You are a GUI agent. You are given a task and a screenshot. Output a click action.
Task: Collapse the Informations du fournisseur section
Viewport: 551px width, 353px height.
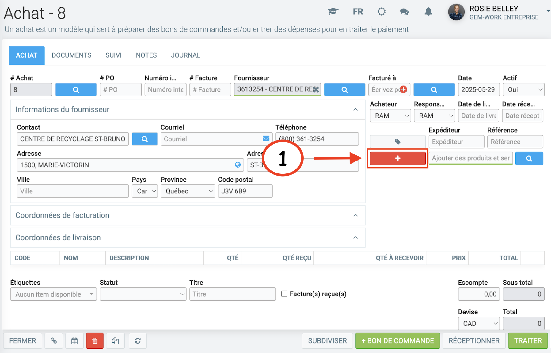click(x=355, y=109)
